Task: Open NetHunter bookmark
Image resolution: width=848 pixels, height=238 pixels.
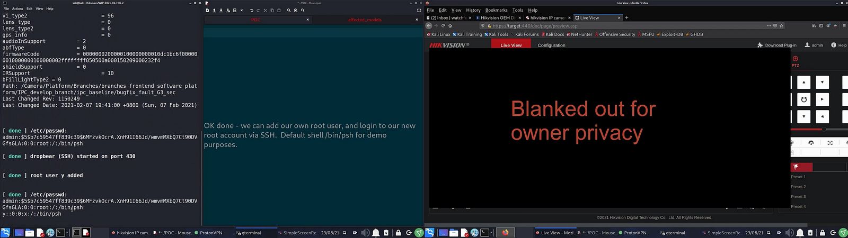Action: coord(579,34)
